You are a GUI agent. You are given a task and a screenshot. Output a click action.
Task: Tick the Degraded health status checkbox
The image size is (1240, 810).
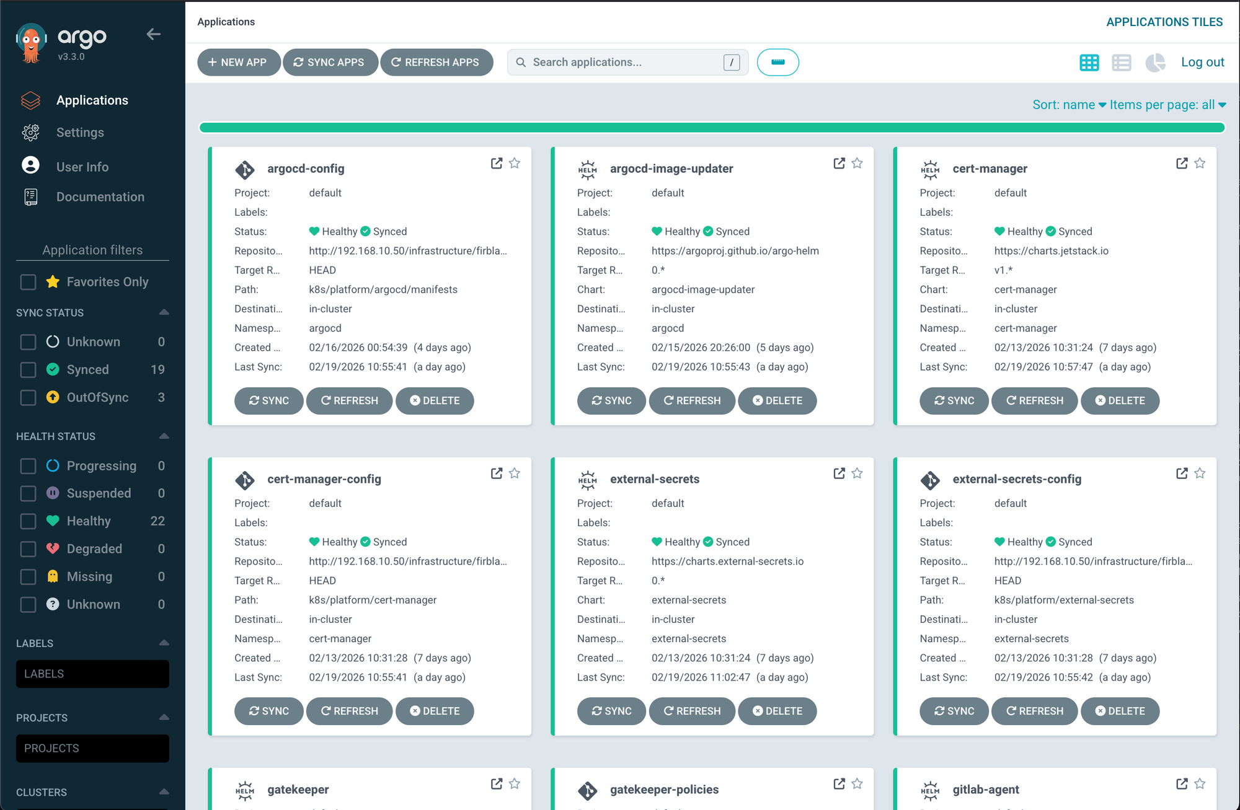(29, 549)
